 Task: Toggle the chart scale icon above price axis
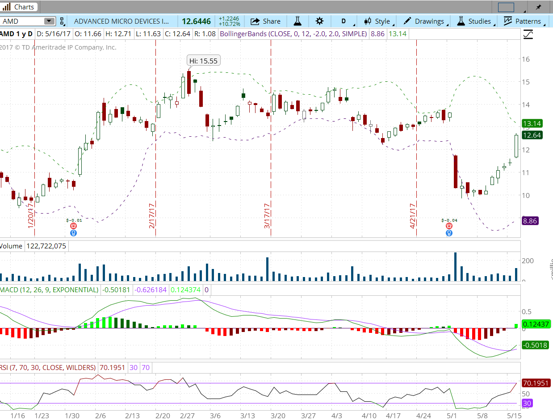[528, 34]
